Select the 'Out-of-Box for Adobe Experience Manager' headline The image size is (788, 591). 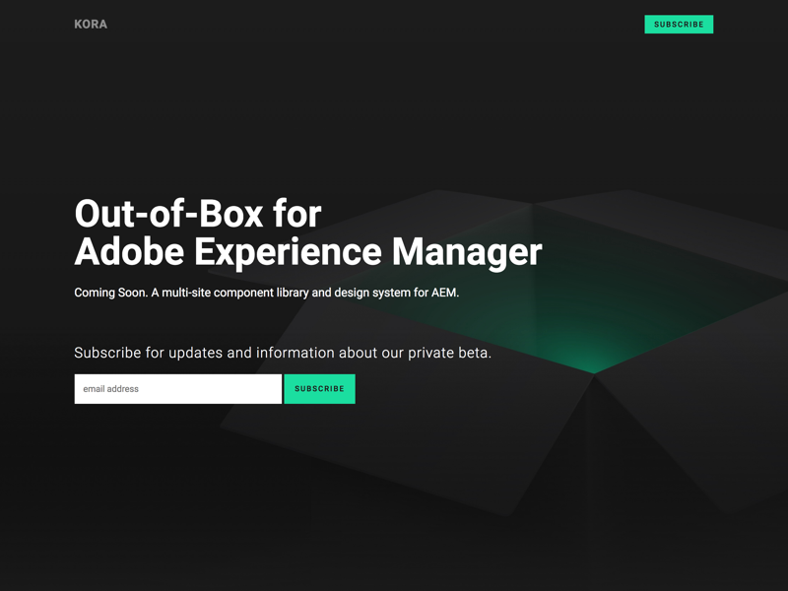click(308, 232)
